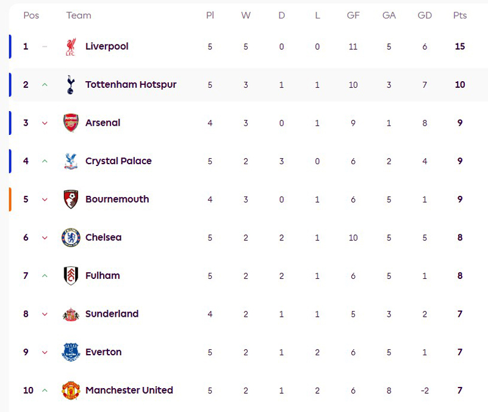Open the Liverpool team name link
This screenshot has width=488, height=412.
coord(107,46)
